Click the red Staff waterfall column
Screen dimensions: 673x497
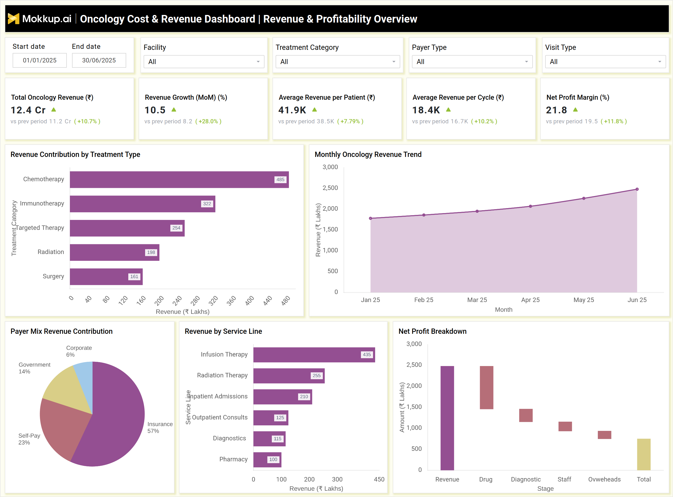[565, 426]
